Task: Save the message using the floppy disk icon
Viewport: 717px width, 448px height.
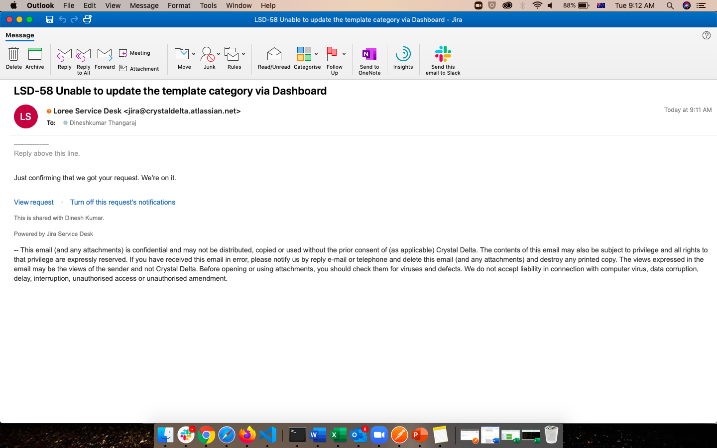Action: [50, 19]
